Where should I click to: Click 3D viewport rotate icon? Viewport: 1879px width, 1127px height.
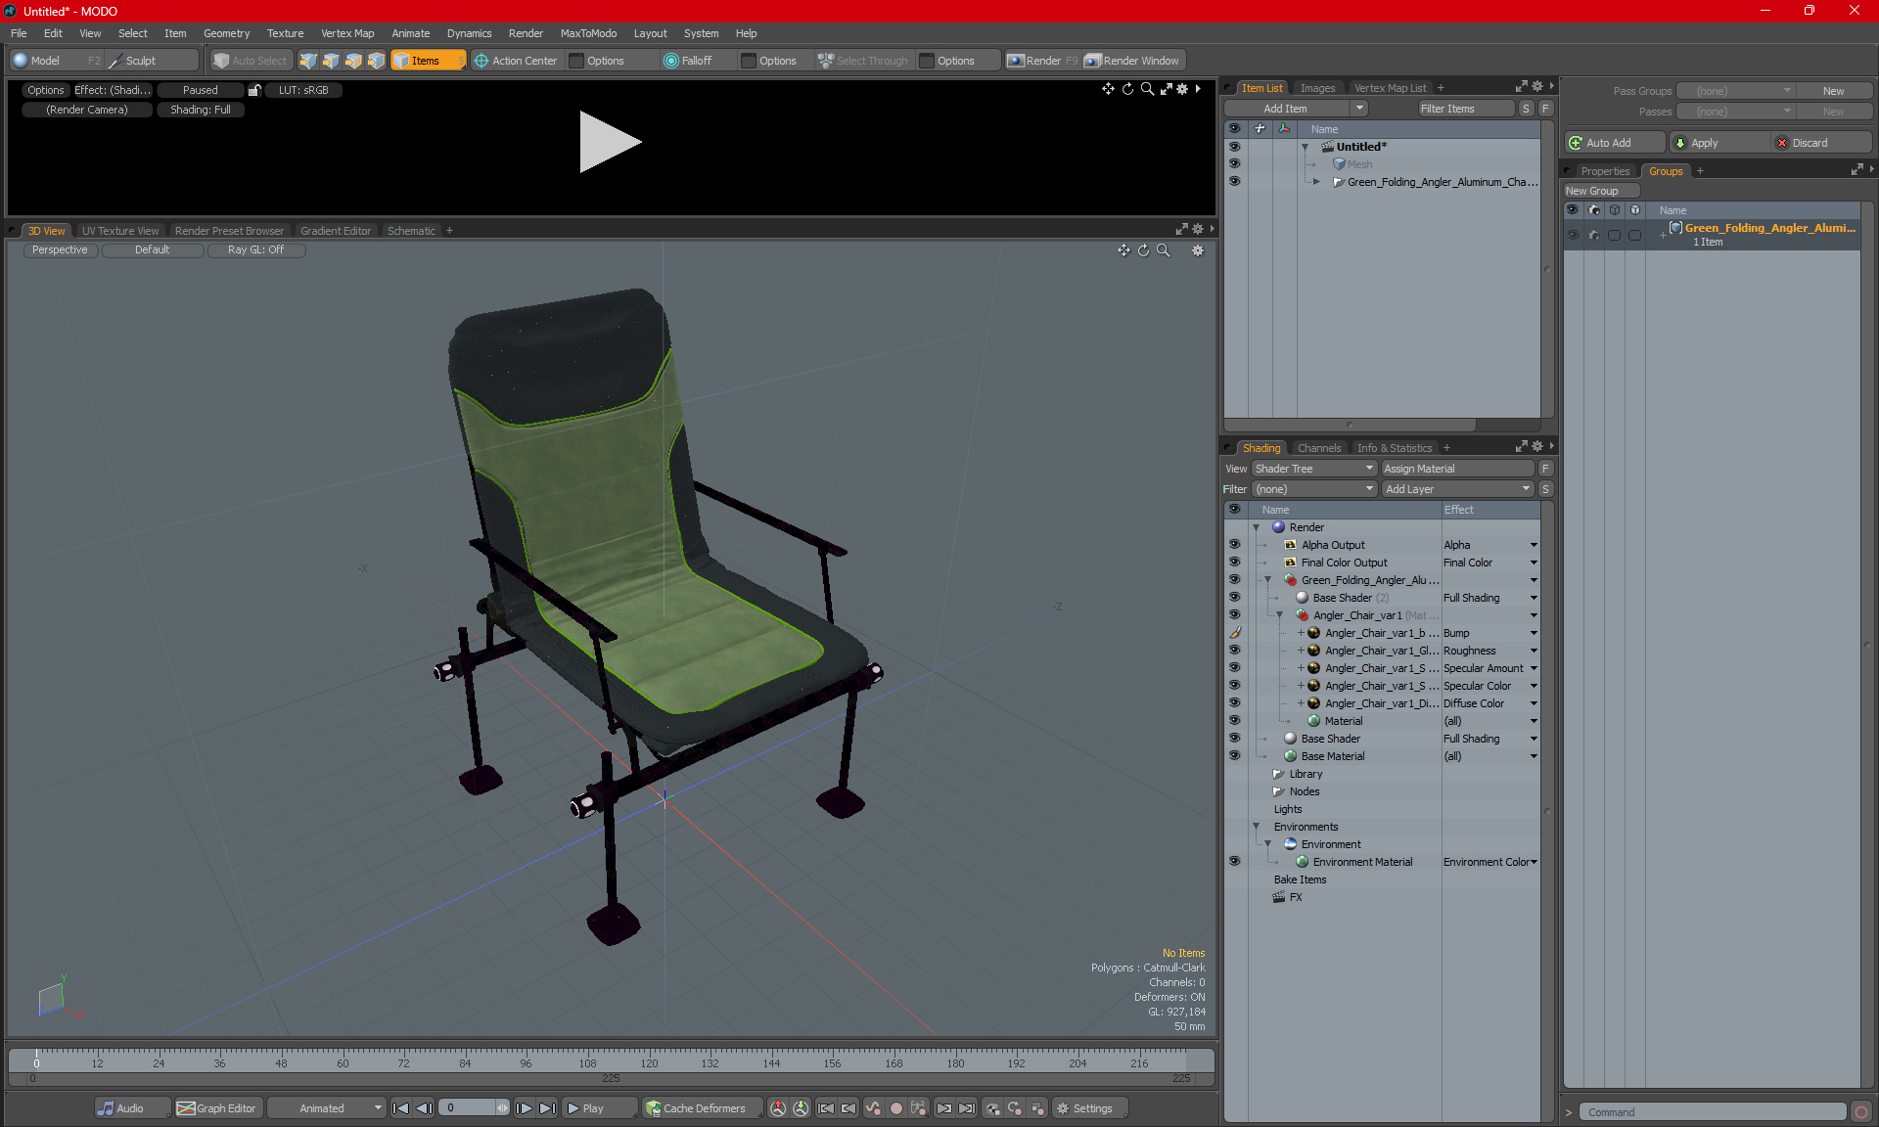pyautogui.click(x=1143, y=250)
